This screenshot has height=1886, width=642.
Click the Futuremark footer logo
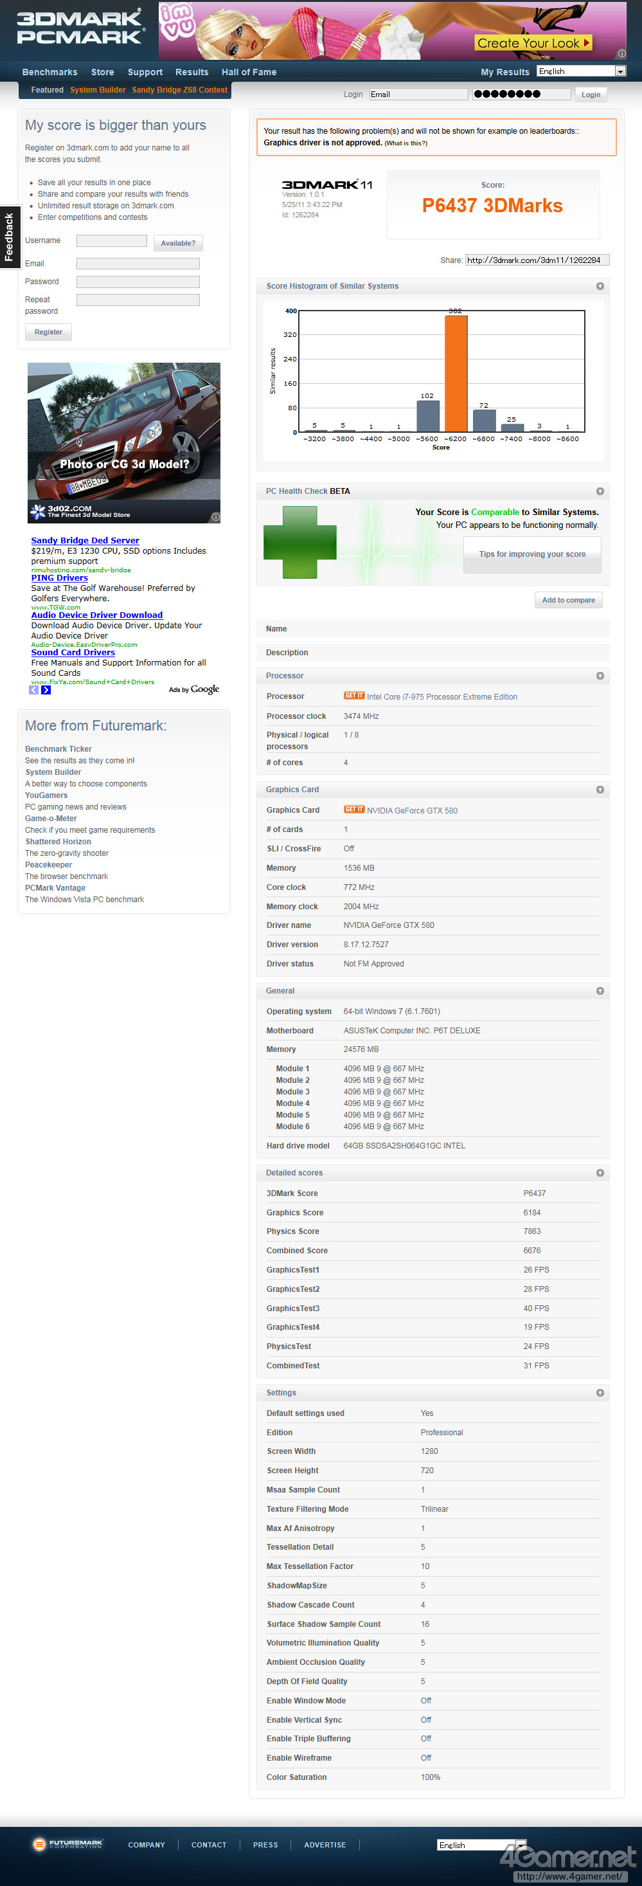click(x=67, y=1844)
